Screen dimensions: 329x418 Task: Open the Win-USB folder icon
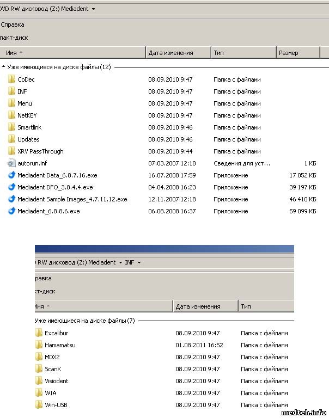39,405
